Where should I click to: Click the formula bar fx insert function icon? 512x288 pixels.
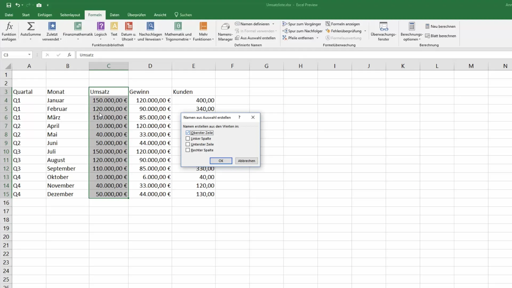pos(69,55)
